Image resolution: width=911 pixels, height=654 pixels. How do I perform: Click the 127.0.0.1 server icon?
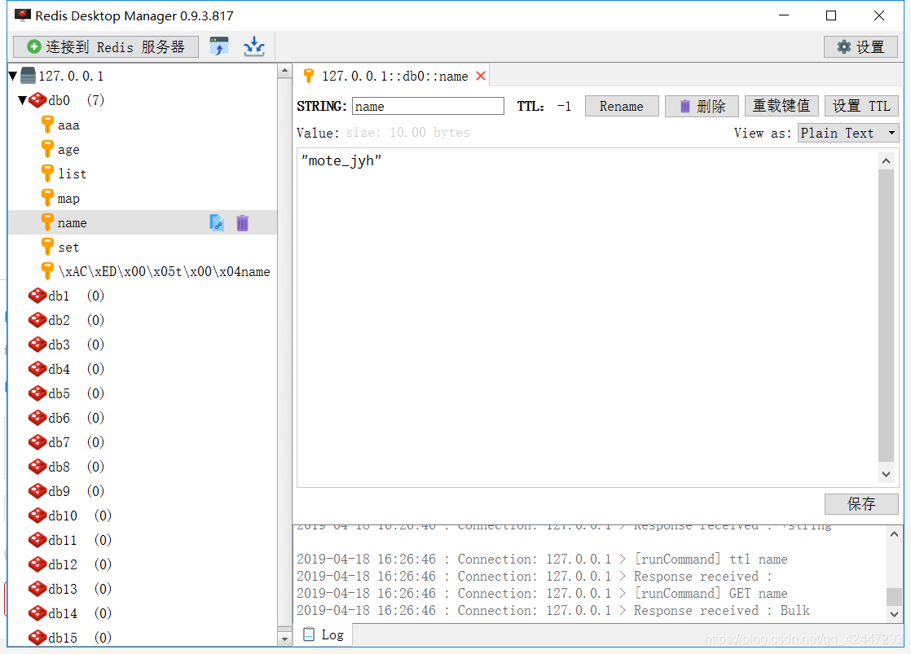(x=28, y=76)
